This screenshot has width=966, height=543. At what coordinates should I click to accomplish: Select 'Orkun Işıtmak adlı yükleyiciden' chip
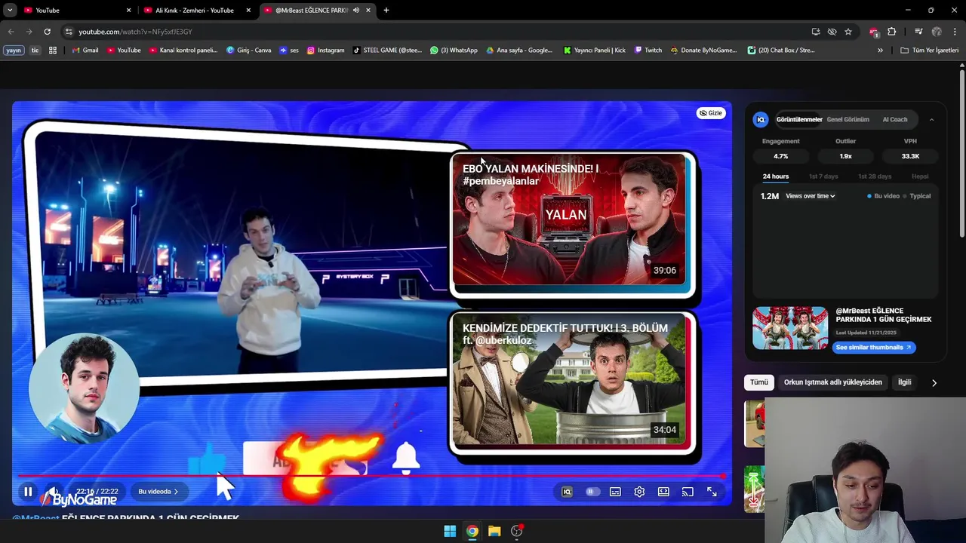tap(832, 382)
